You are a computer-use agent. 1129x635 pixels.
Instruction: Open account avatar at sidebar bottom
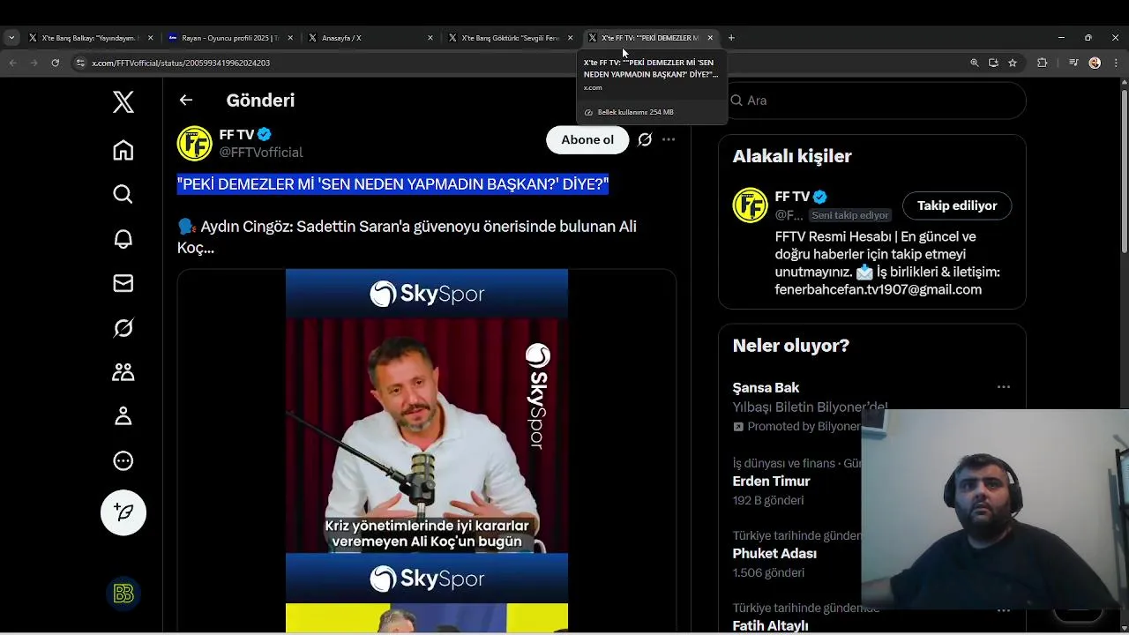[123, 594]
